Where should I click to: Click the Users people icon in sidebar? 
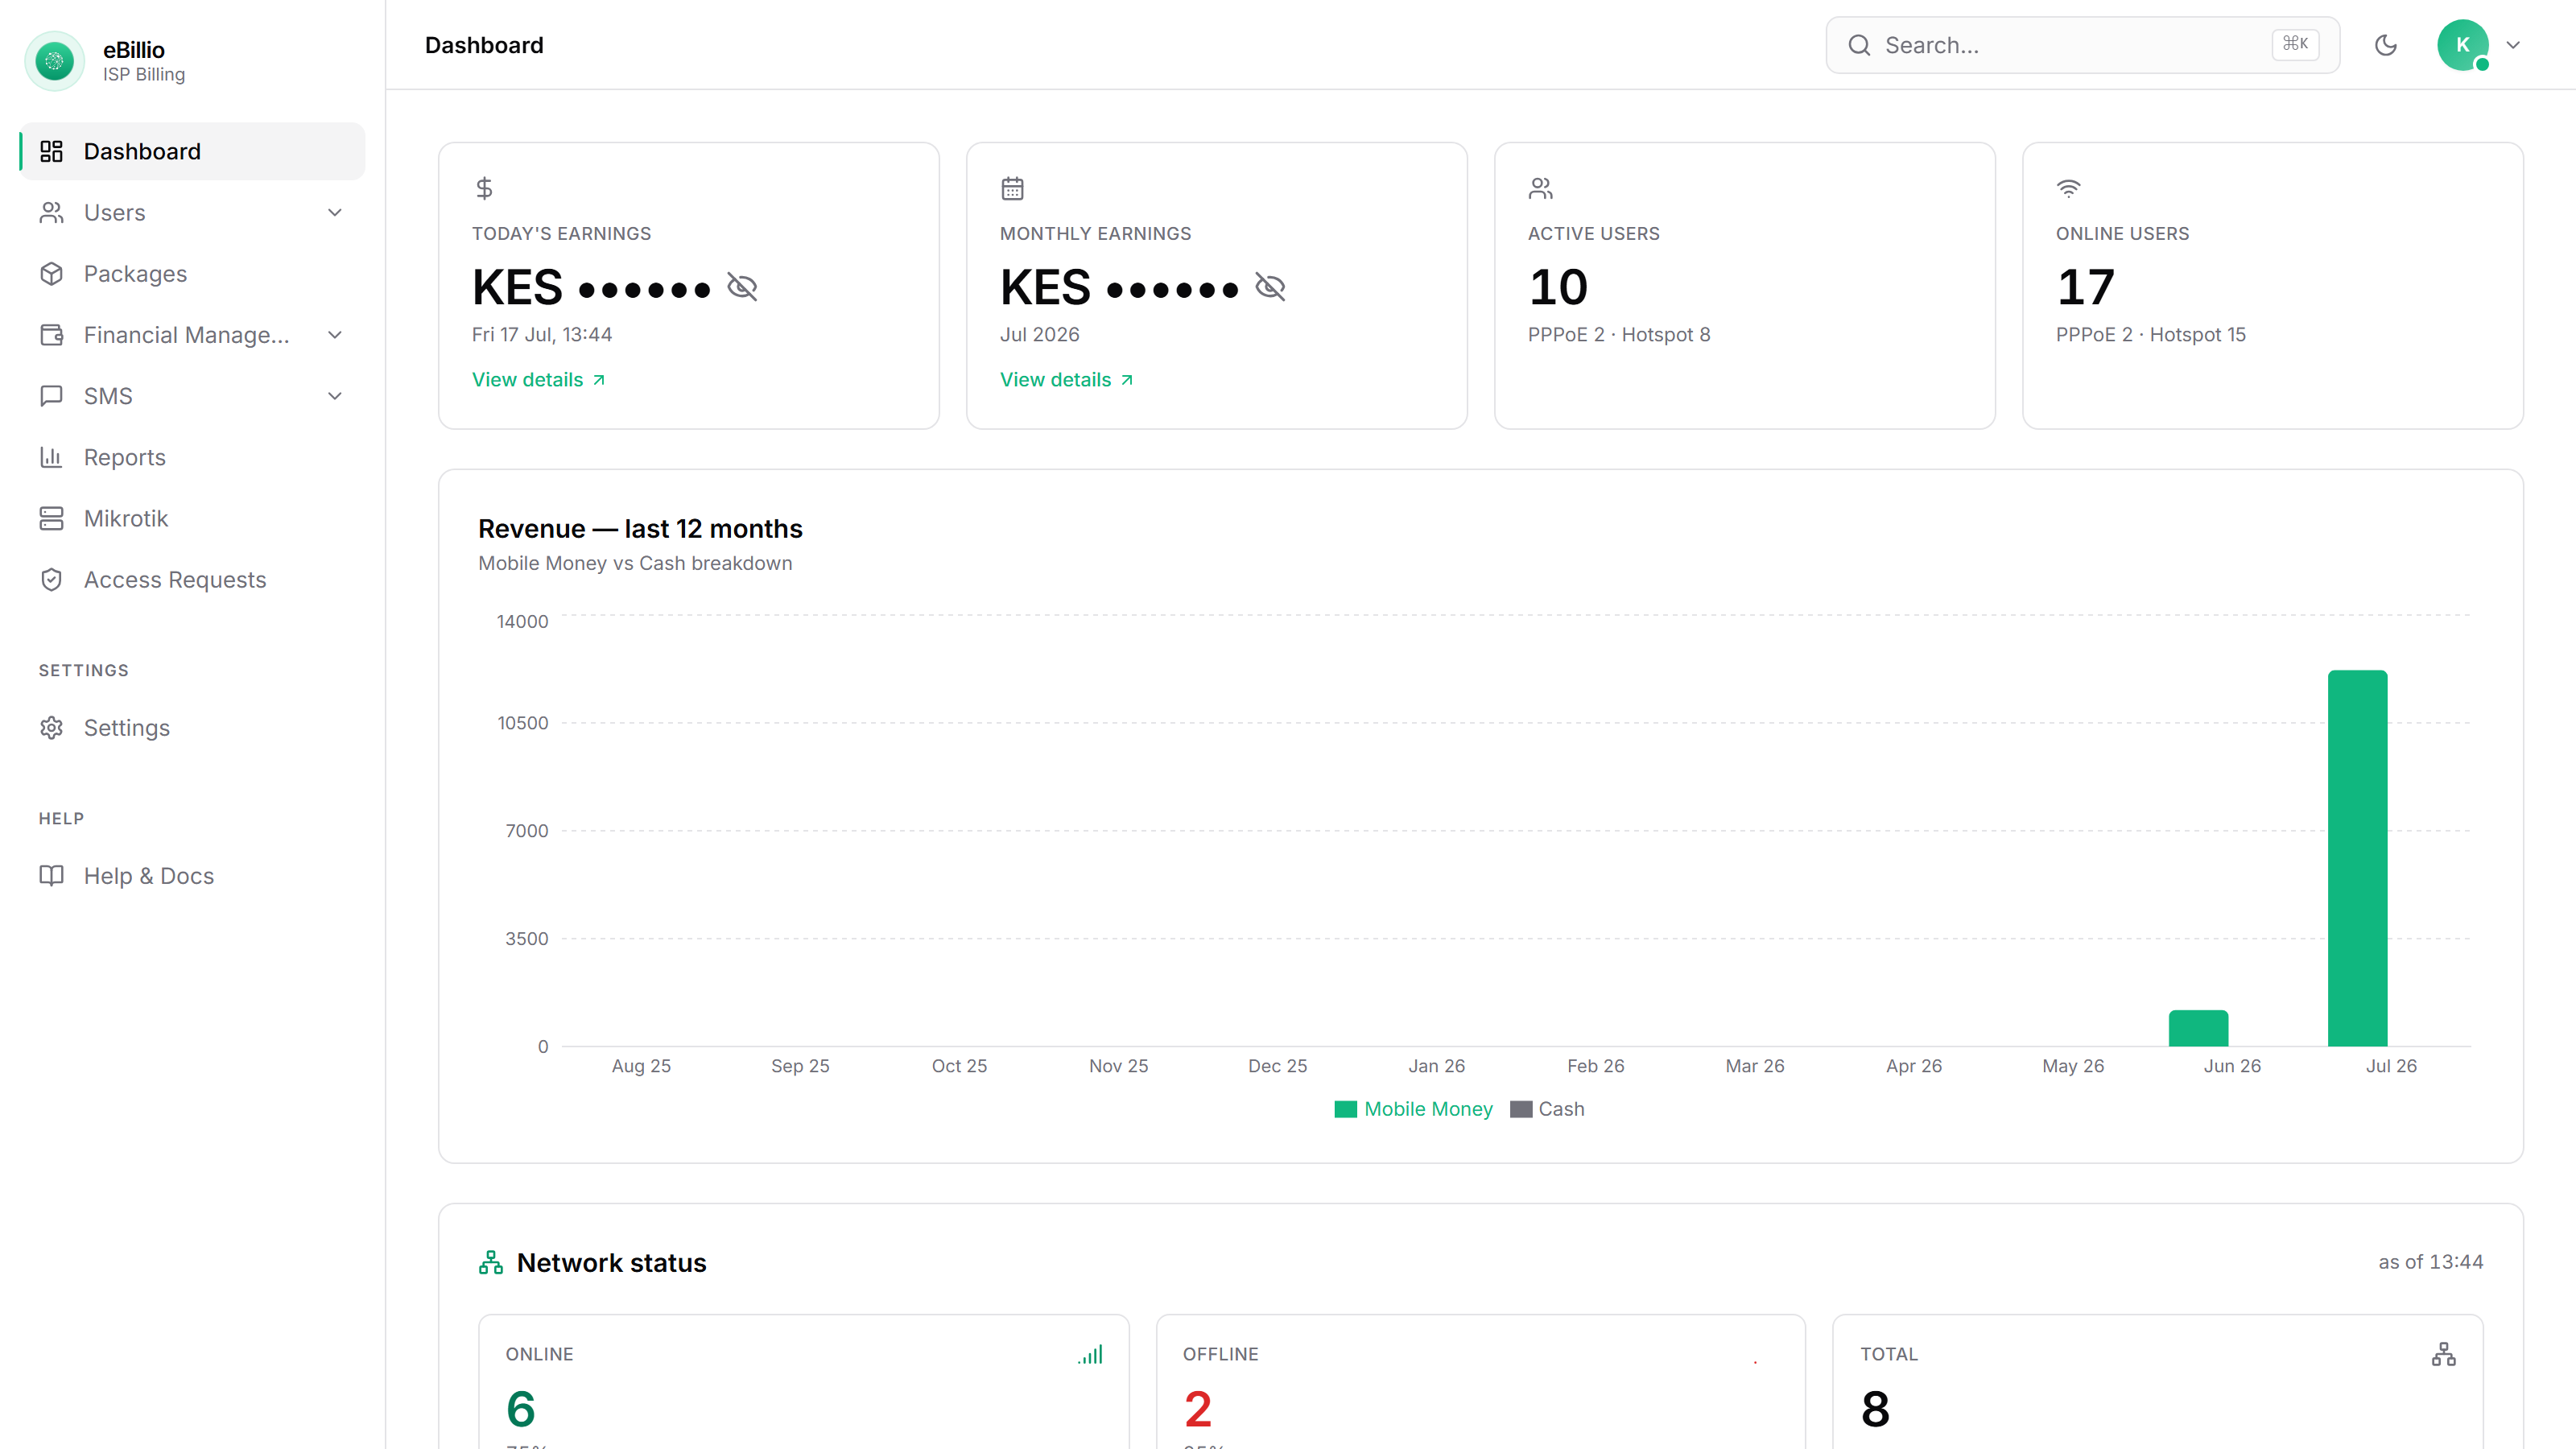(x=51, y=212)
